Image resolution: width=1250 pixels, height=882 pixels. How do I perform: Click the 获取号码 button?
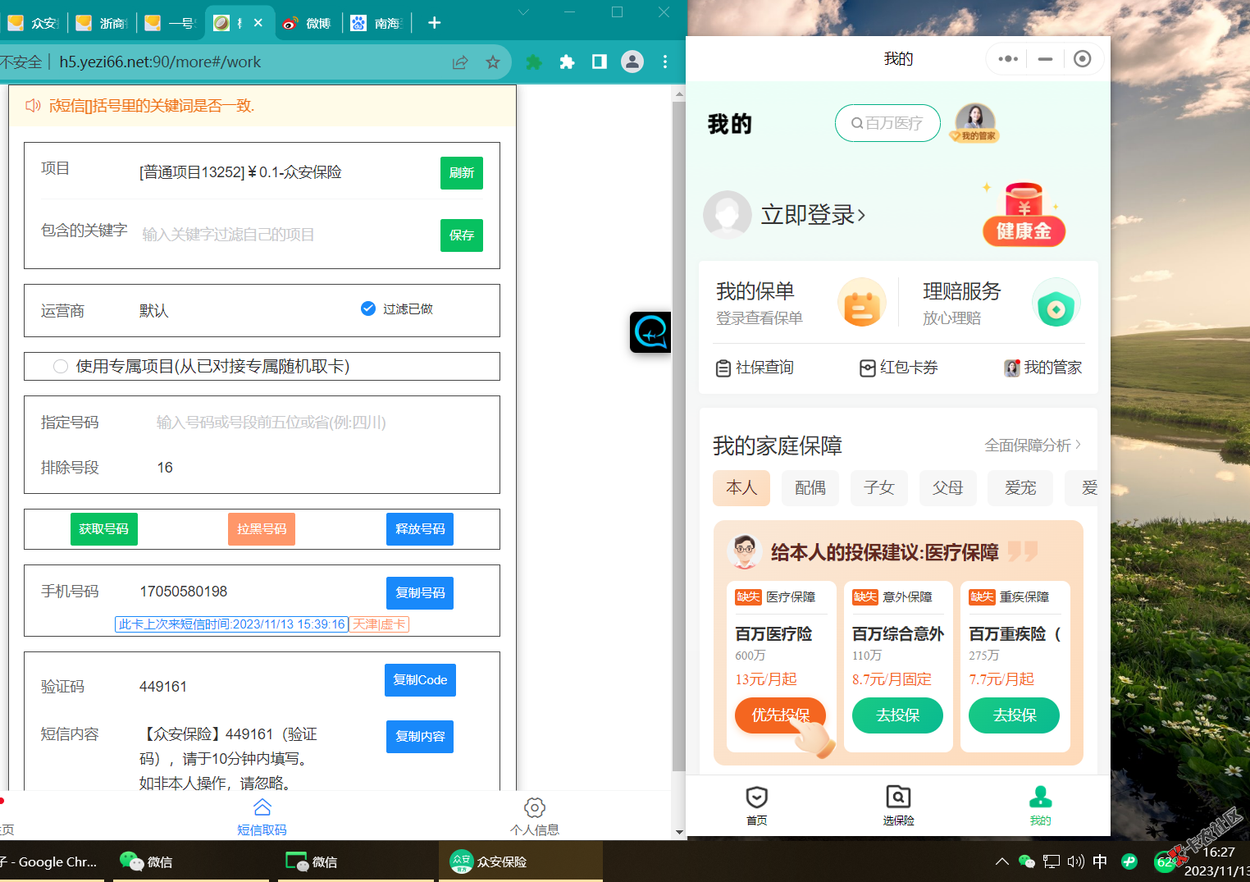pyautogui.click(x=104, y=529)
